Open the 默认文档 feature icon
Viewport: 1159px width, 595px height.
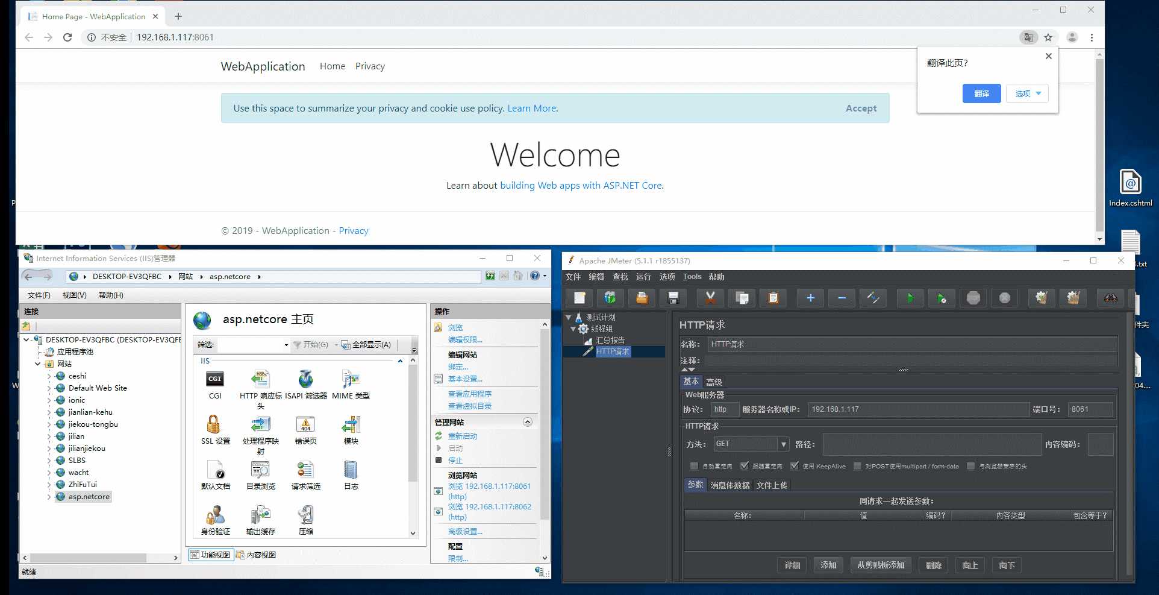(215, 470)
